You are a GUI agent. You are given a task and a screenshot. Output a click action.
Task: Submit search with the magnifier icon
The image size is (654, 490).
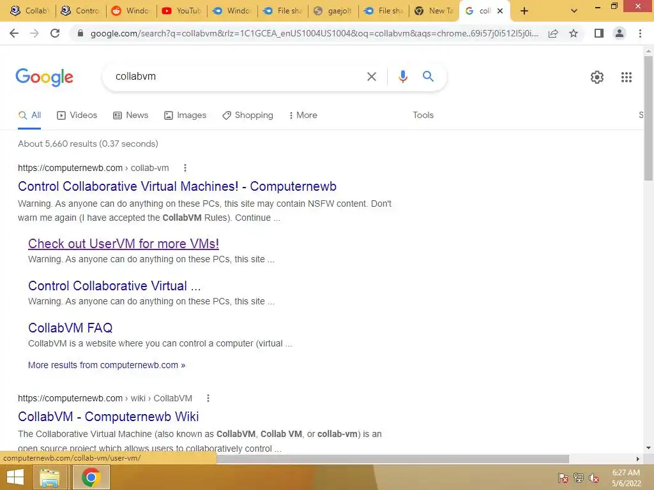pos(428,77)
